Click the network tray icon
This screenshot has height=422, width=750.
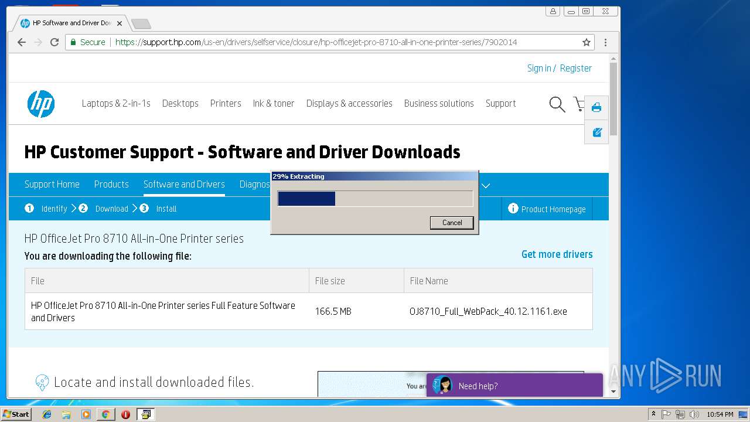(680, 414)
